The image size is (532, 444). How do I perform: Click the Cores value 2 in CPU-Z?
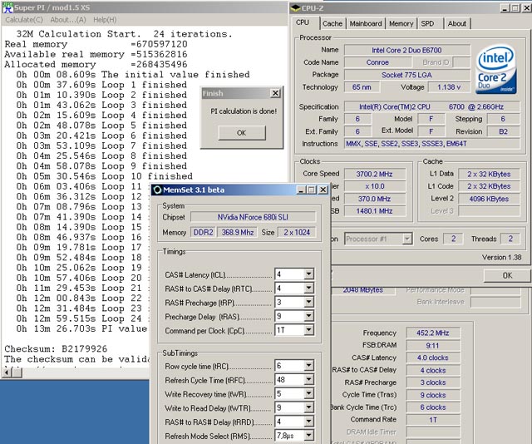453,239
